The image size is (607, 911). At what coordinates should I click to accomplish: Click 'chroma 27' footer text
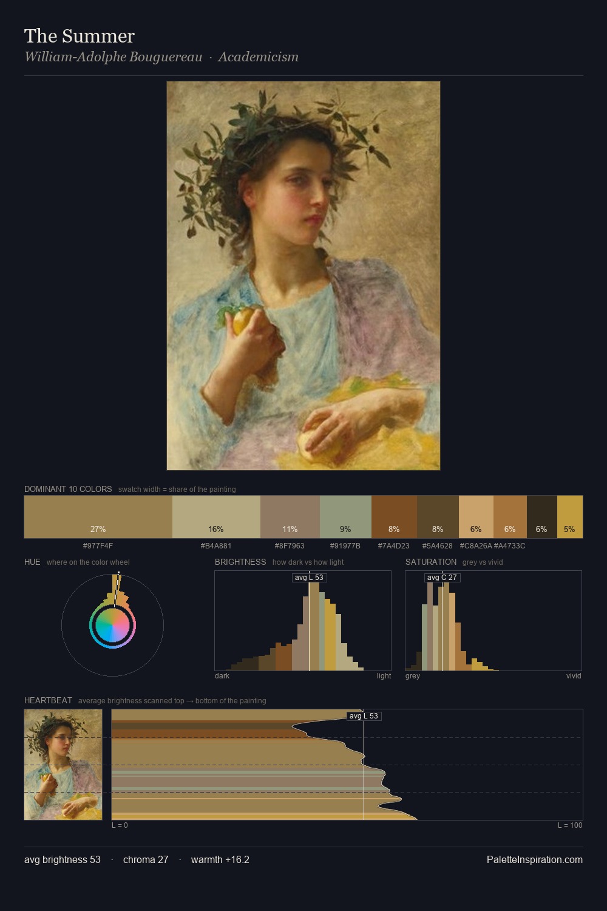146,859
